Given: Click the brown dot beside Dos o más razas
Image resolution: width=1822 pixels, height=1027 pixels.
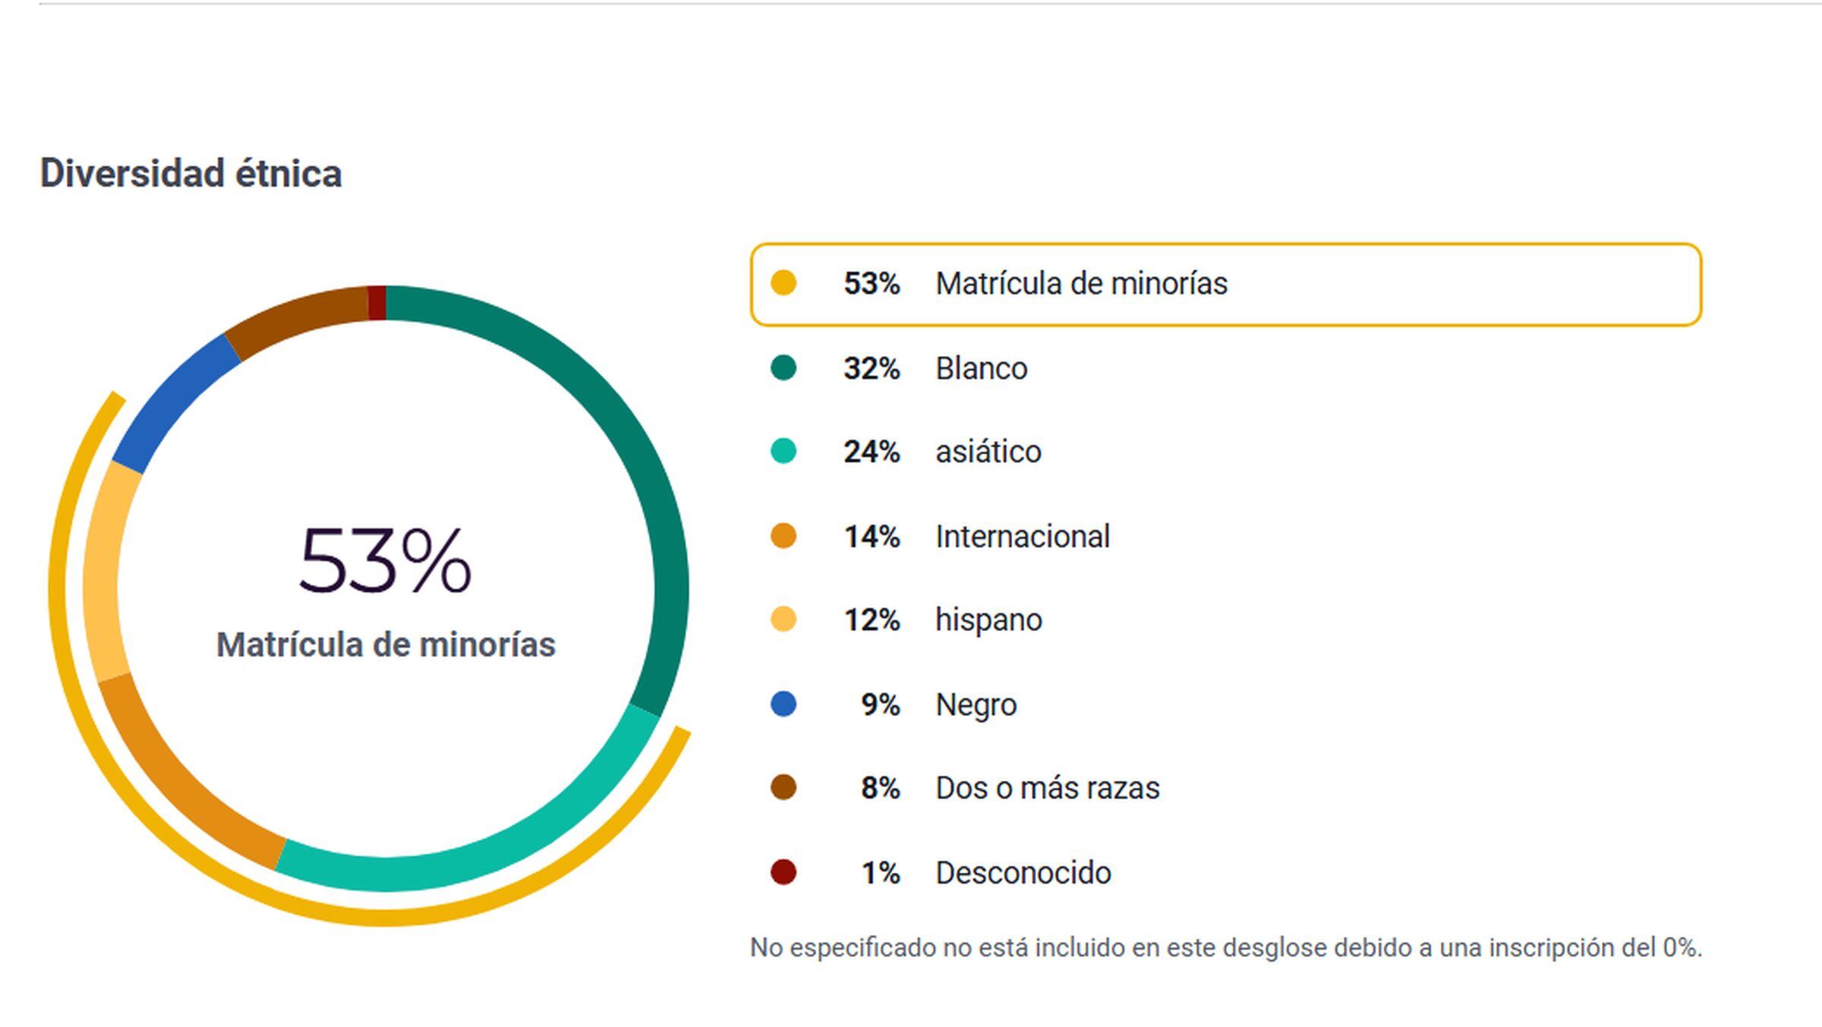Looking at the screenshot, I should pyautogui.click(x=783, y=788).
